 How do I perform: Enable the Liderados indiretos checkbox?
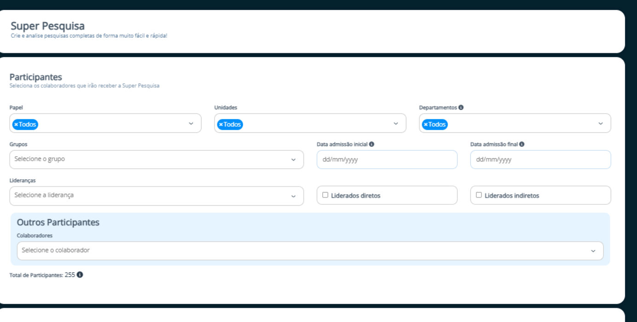point(479,195)
